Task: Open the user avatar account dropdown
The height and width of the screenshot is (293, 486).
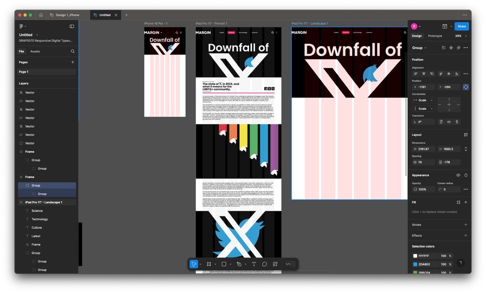Action: (416, 26)
